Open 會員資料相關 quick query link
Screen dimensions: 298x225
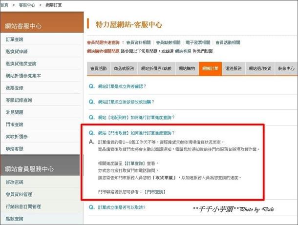click(x=139, y=42)
